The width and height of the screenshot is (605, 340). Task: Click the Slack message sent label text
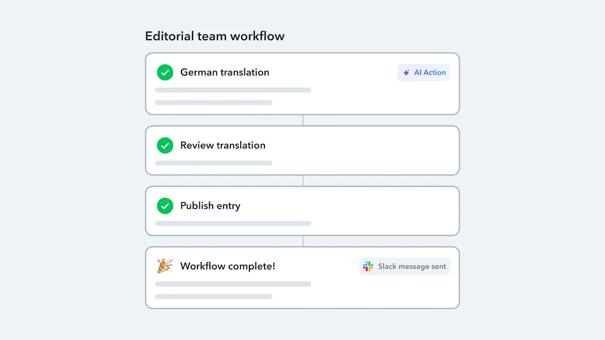coord(412,266)
